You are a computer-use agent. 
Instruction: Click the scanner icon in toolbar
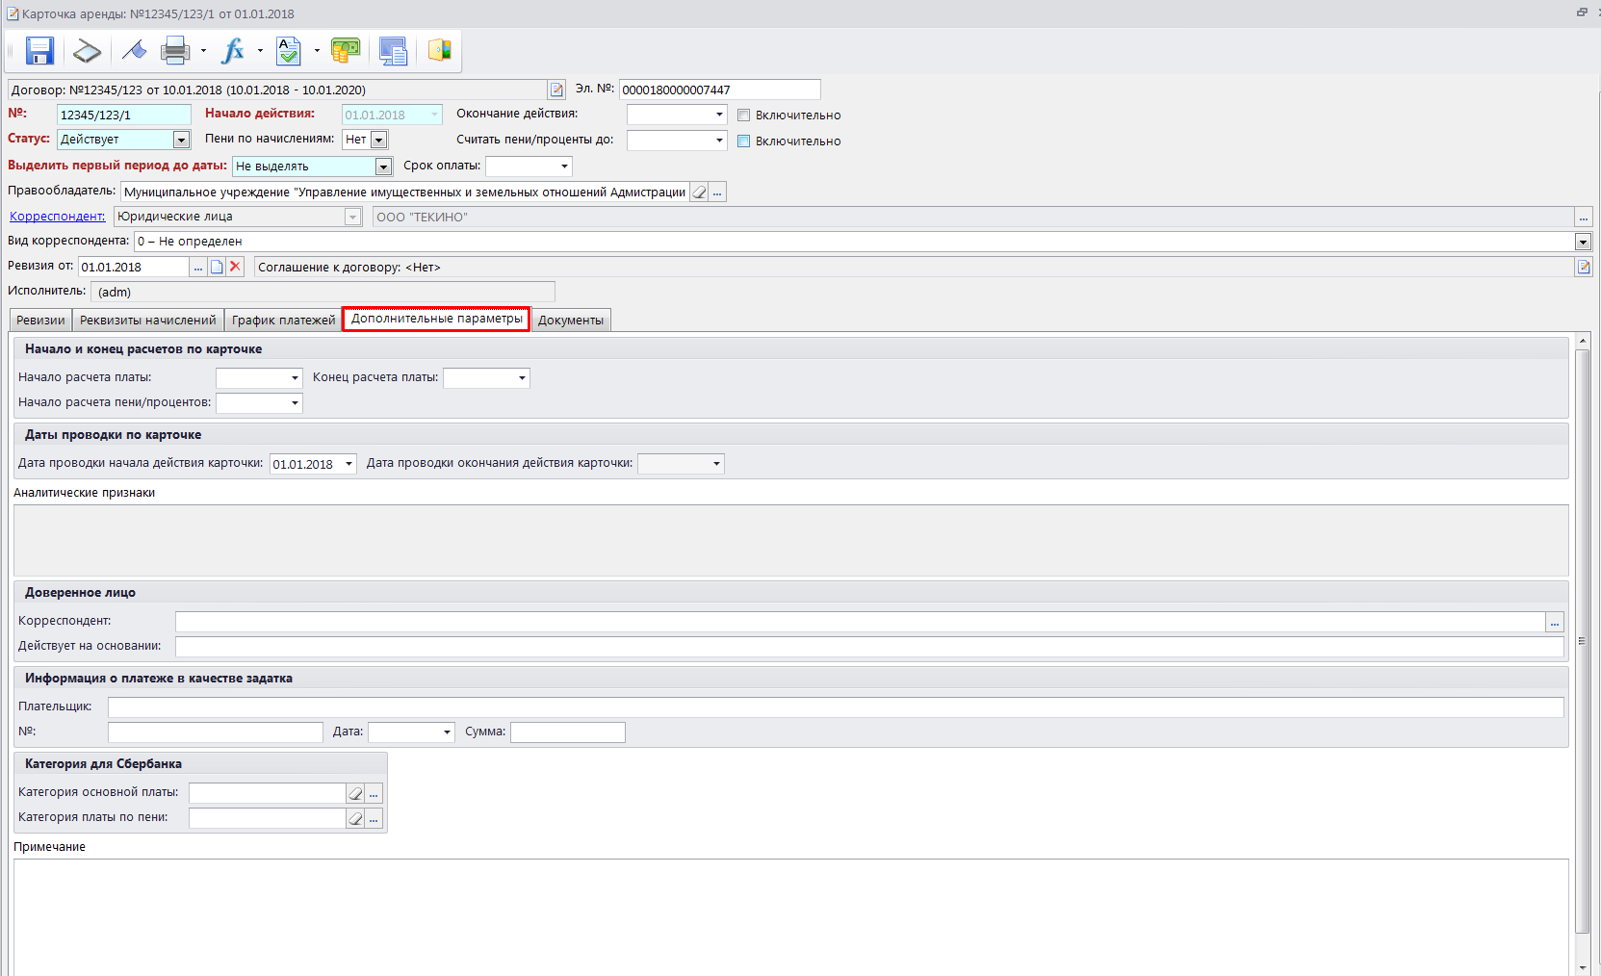coord(87,50)
